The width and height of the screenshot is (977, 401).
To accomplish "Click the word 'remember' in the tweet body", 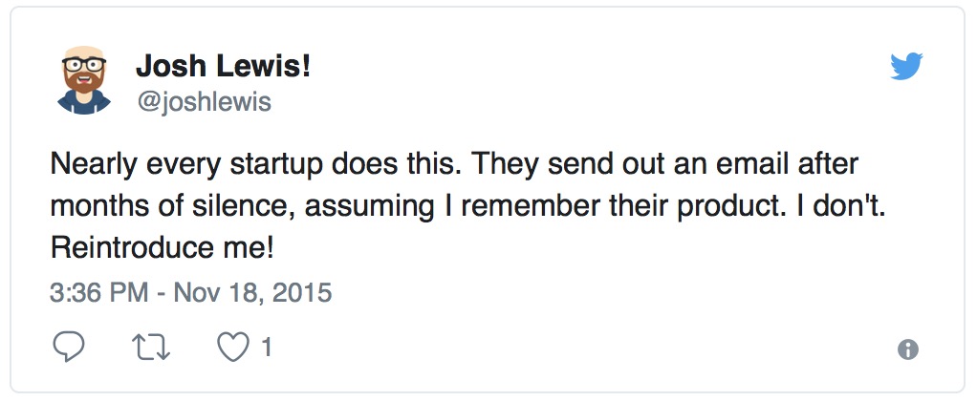I will [531, 207].
